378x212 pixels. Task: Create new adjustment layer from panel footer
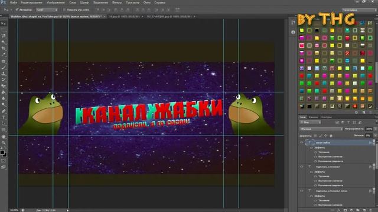pyautogui.click(x=351, y=210)
